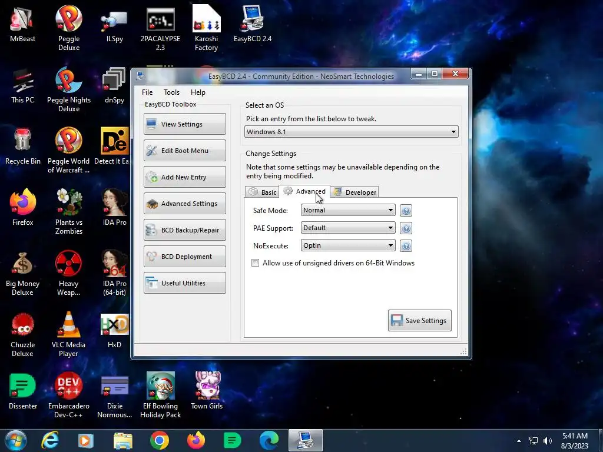Click the help icon beside NoExecute
This screenshot has height=452, width=603.
tap(406, 245)
